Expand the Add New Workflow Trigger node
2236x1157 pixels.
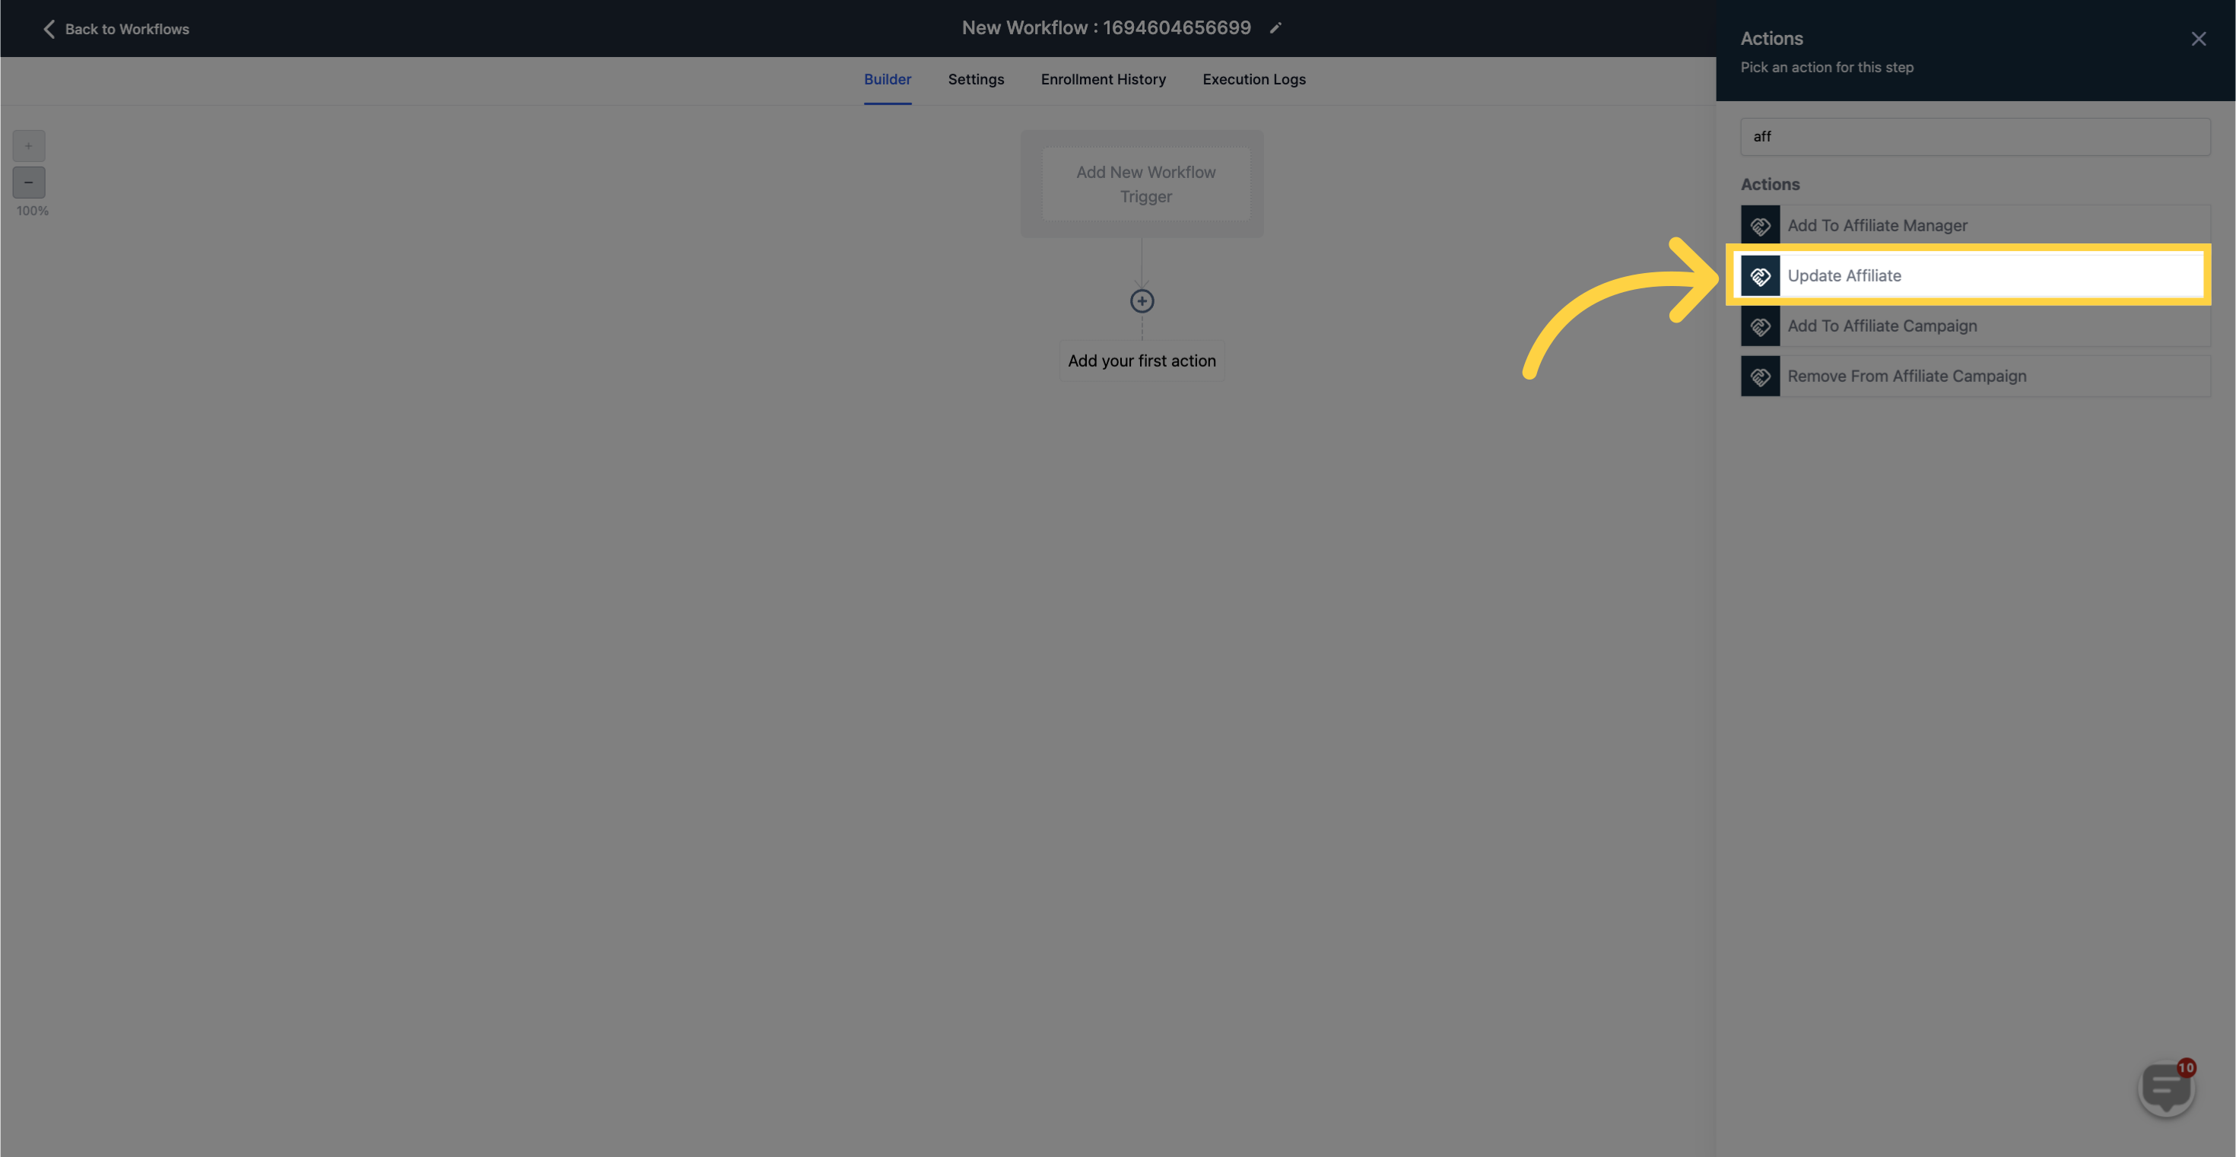(x=1142, y=183)
